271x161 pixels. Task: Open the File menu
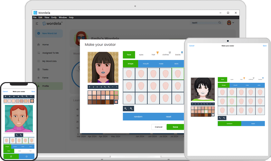(35, 17)
